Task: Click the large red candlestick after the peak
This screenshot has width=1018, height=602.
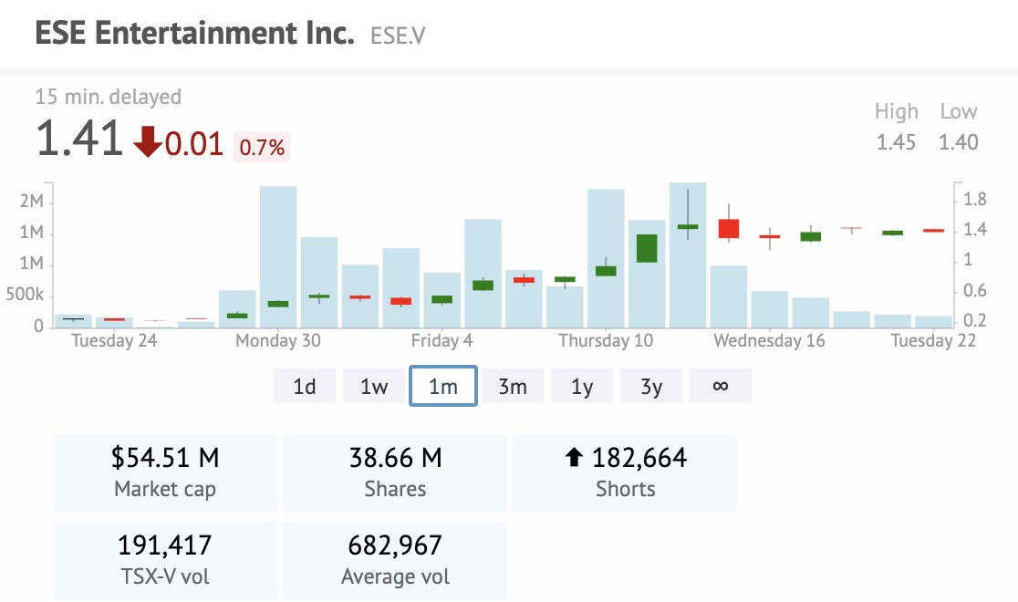Action: (729, 229)
